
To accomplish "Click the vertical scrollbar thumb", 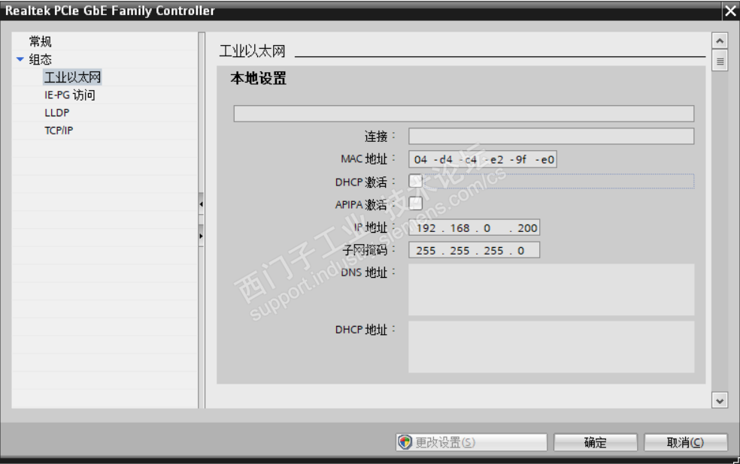I will click(719, 62).
